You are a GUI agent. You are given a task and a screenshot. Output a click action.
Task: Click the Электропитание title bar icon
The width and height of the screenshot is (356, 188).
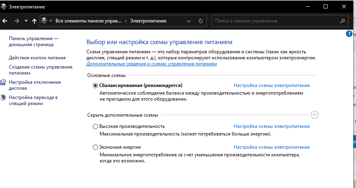(x=3, y=6)
